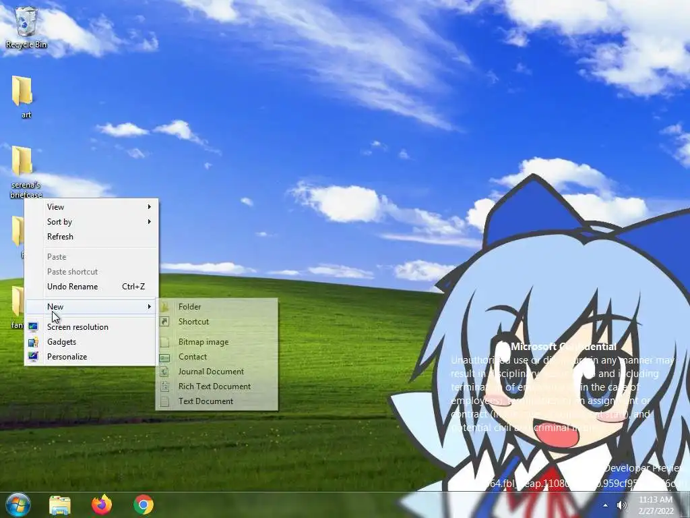This screenshot has width=690, height=518.
Task: Create a new Contact
Action: (x=217, y=357)
